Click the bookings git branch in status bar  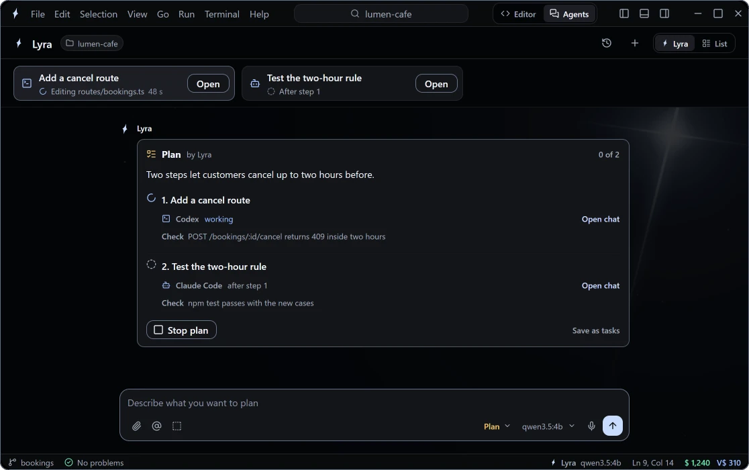click(31, 463)
